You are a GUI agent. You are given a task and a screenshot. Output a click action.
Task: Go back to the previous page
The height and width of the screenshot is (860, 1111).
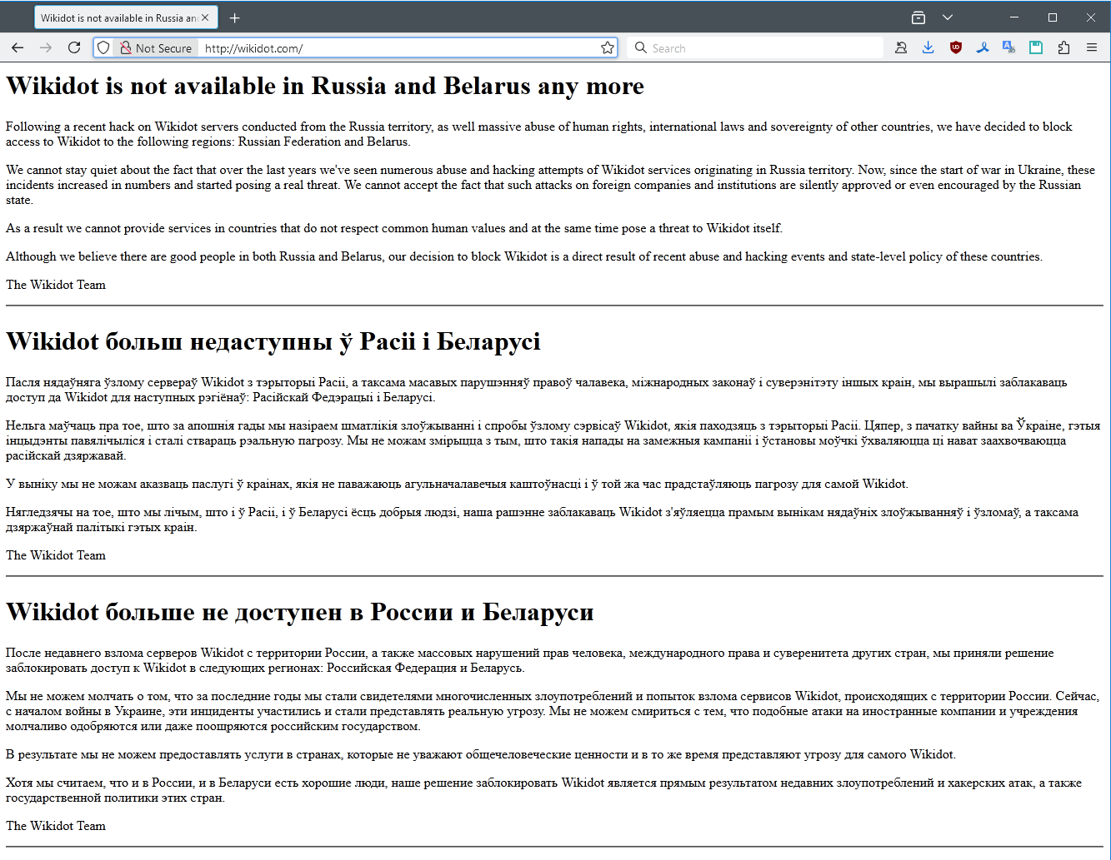(18, 48)
